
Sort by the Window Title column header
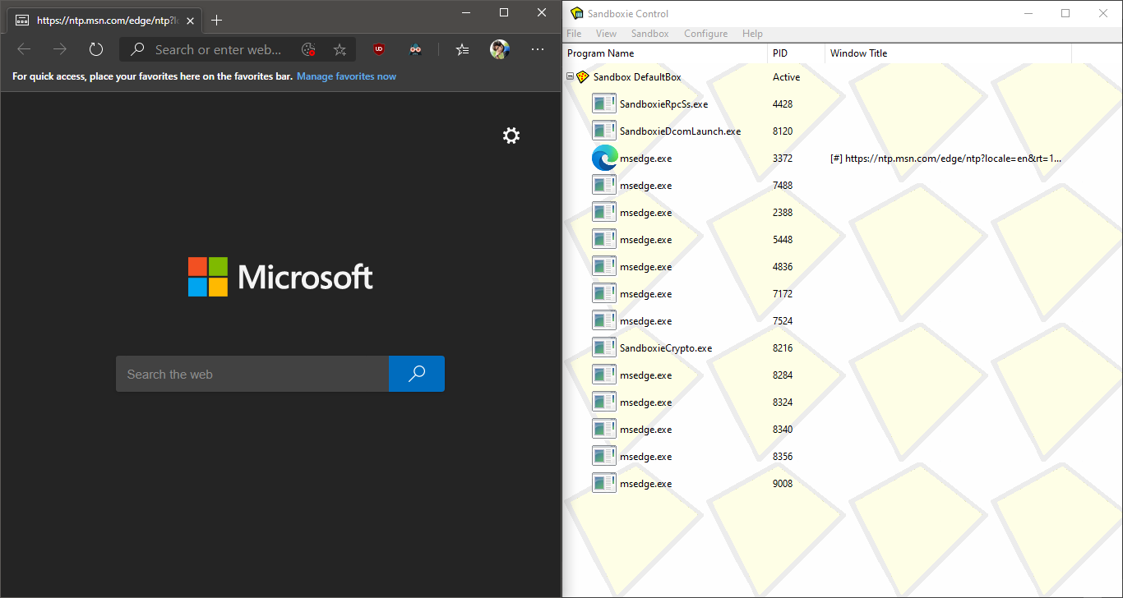[948, 53]
